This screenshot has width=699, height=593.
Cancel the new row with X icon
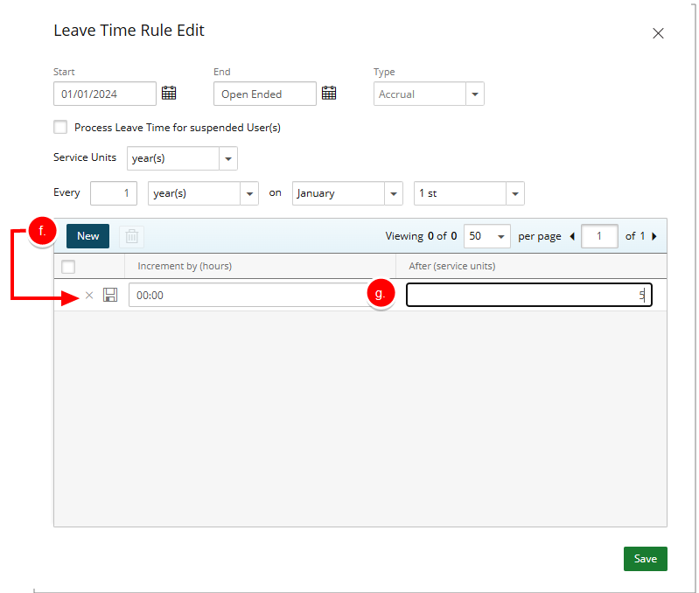pos(89,295)
